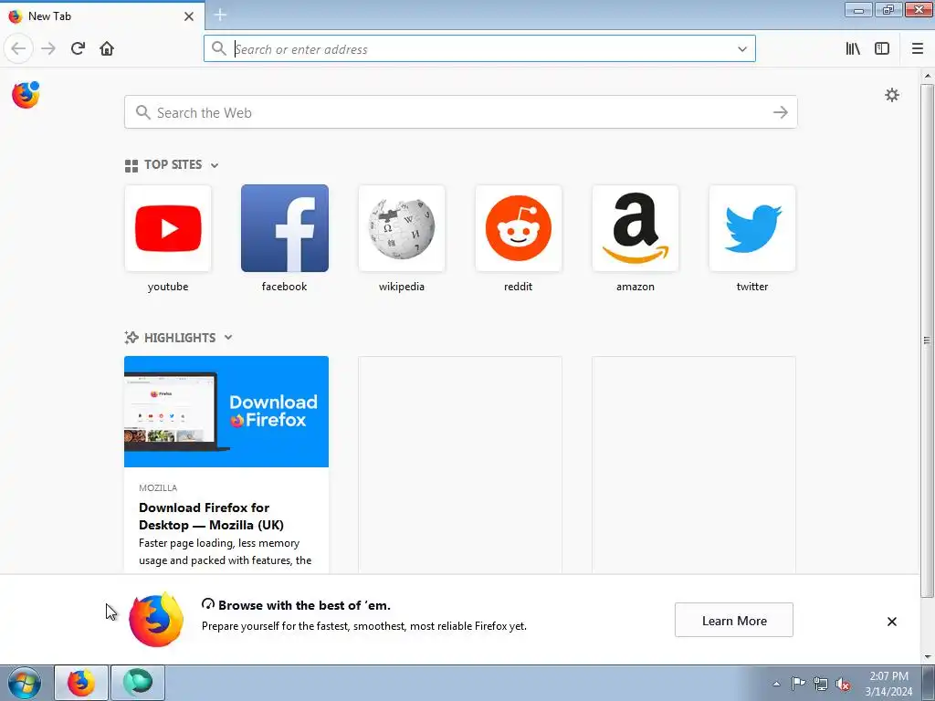Open the hamburger application menu
The height and width of the screenshot is (701, 935).
point(918,48)
